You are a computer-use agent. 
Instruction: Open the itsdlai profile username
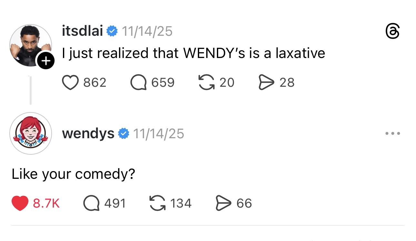tap(82, 31)
